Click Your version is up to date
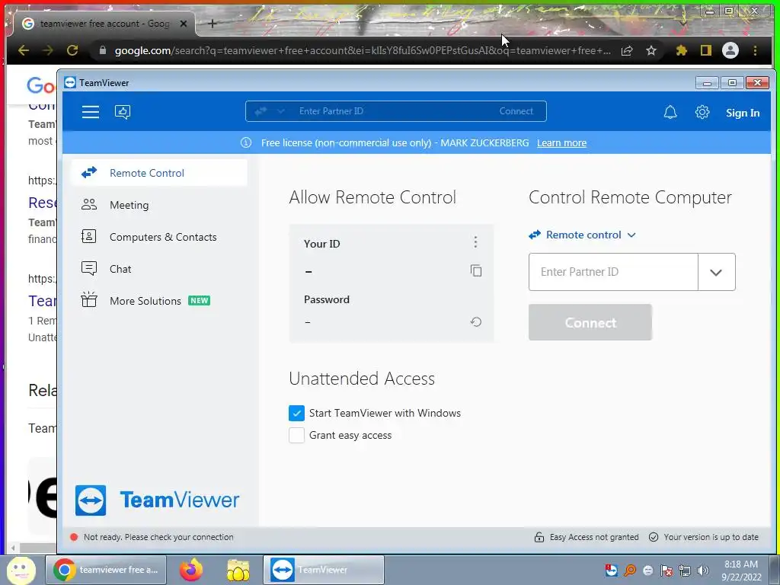 (x=704, y=537)
